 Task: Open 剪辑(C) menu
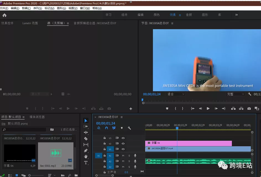point(26,8)
